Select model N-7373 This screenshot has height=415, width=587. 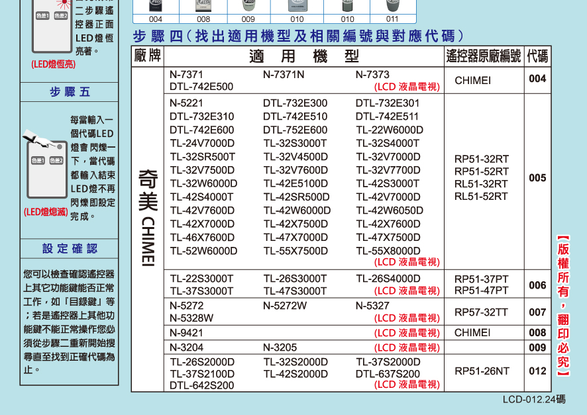point(372,75)
